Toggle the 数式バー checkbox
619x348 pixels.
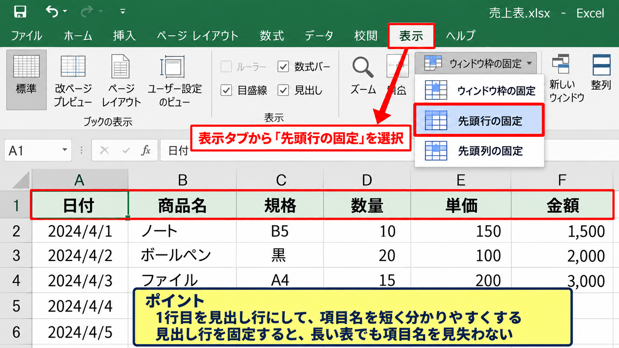(283, 67)
